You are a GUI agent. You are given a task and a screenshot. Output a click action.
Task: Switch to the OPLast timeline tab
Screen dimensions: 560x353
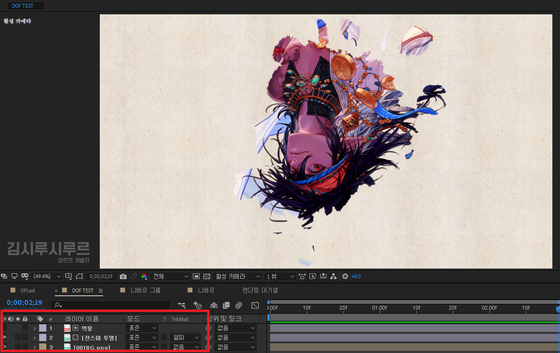click(28, 291)
